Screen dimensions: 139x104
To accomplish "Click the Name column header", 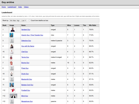I will tap(35, 25).
